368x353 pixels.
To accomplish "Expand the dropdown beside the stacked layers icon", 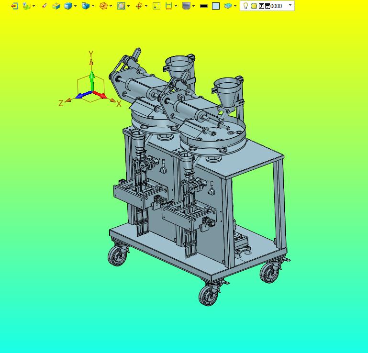I will click(x=235, y=6).
